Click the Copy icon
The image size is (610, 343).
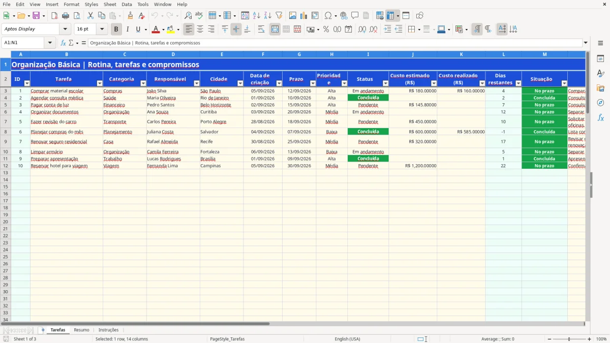click(x=102, y=16)
